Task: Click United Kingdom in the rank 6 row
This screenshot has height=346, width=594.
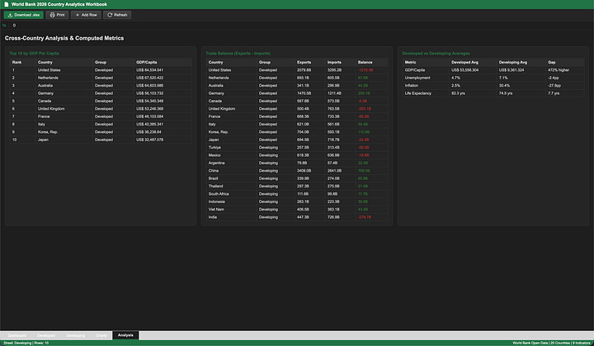Action: 51,109
